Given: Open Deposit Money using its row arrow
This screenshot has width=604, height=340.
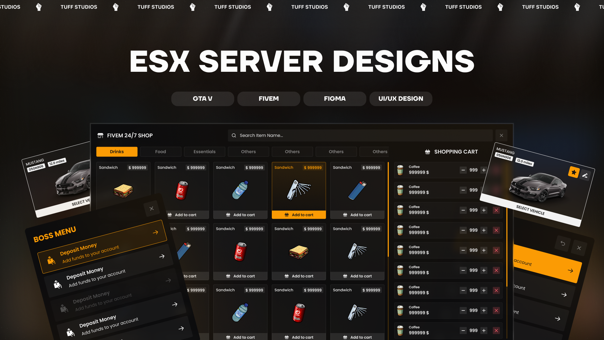Looking at the screenshot, I should pyautogui.click(x=162, y=256).
